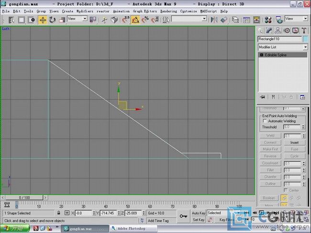Switch to the Create command panel tab
311x233 pixels.
[261, 31]
